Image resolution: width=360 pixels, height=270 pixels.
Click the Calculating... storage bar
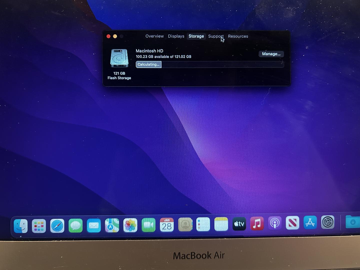point(210,64)
